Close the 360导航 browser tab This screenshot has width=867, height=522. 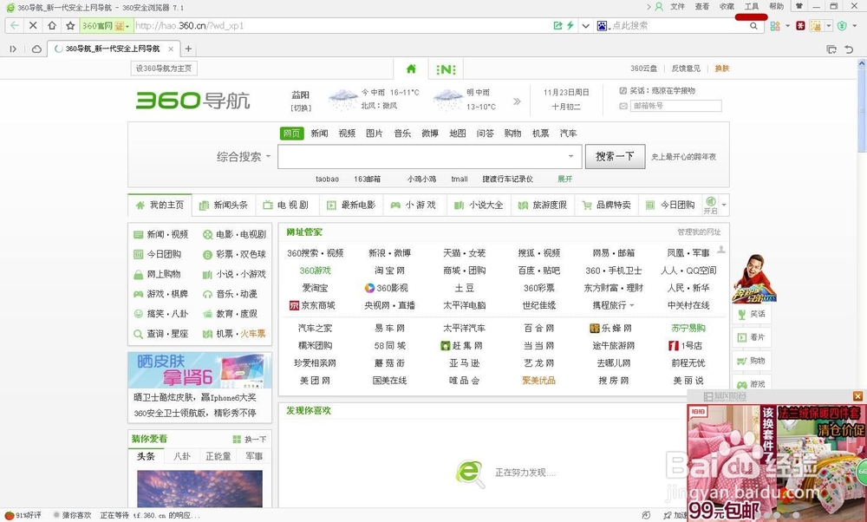171,49
